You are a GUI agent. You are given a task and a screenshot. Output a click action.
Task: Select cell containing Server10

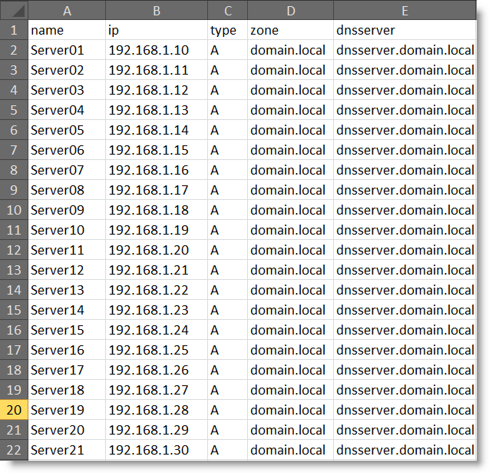click(x=67, y=230)
